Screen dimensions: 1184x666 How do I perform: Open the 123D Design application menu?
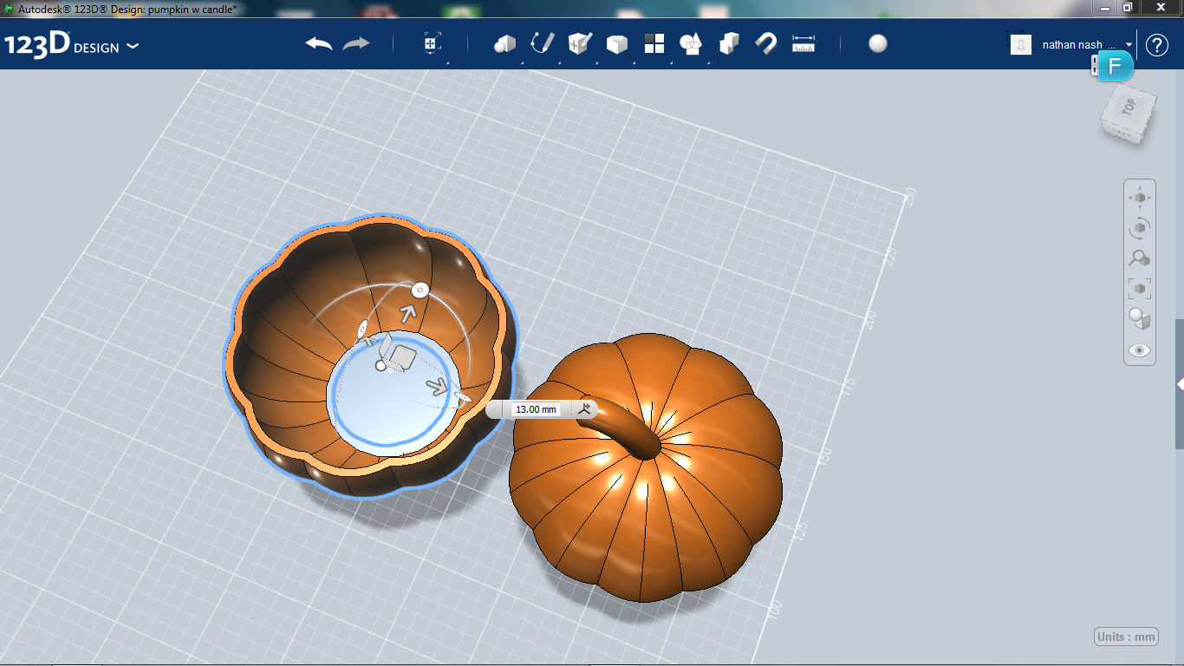(71, 45)
